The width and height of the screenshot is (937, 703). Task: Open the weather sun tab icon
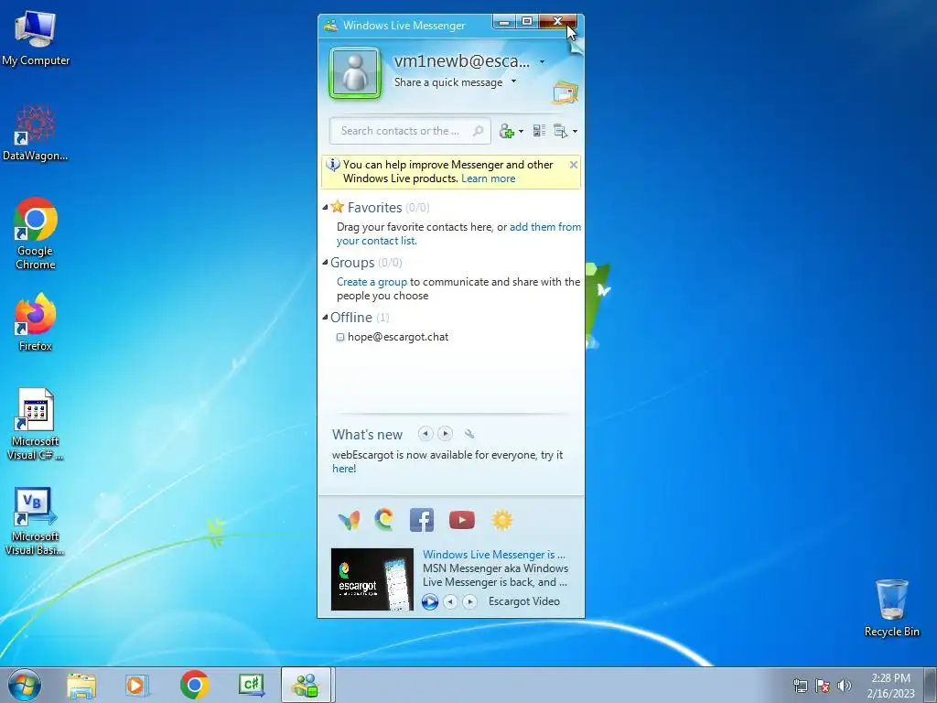[502, 520]
